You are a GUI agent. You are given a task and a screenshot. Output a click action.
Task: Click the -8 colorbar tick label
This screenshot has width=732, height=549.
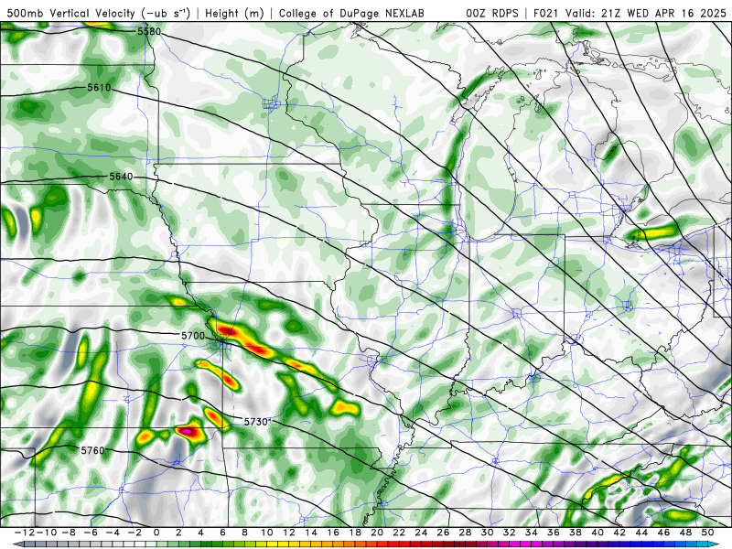69,533
